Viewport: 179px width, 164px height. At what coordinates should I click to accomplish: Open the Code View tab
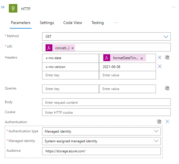click(73, 23)
